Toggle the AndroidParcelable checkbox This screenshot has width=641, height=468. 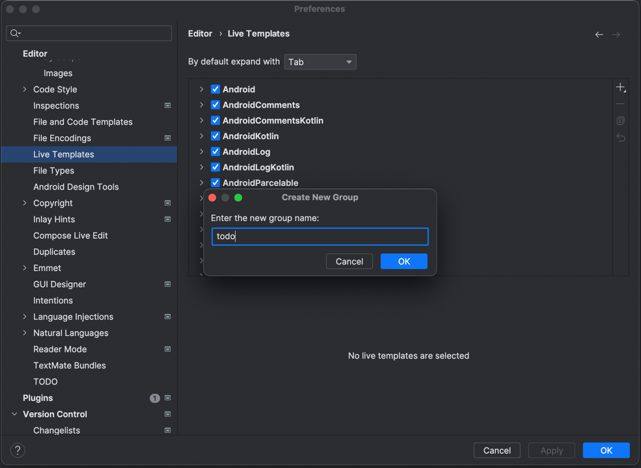pyautogui.click(x=215, y=183)
